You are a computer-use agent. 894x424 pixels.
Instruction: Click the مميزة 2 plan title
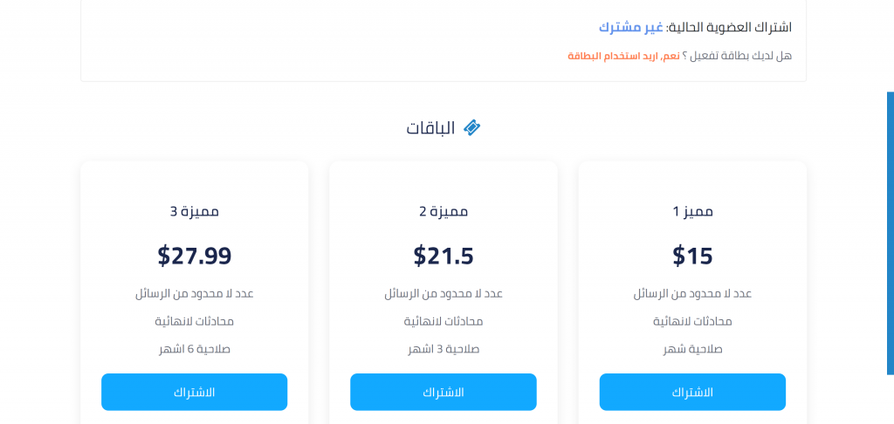pyautogui.click(x=444, y=211)
